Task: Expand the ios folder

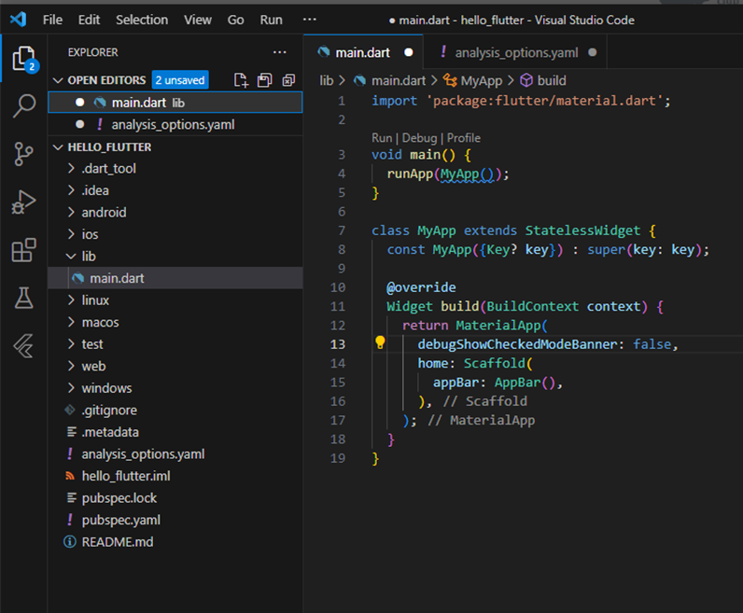Action: coord(71,234)
